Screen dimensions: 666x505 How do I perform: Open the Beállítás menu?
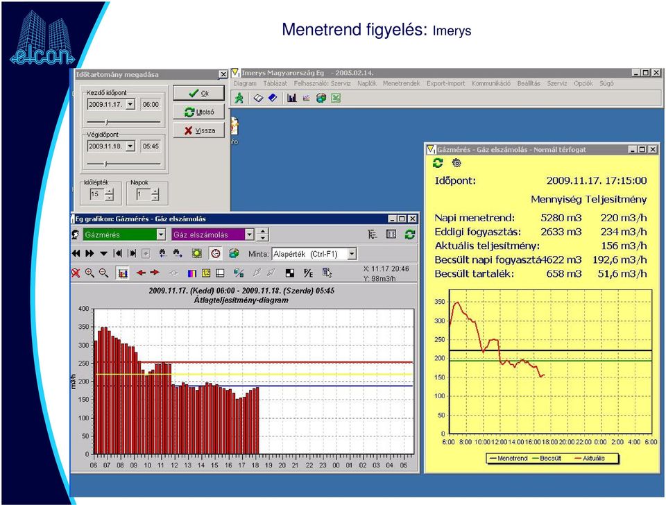tap(529, 83)
